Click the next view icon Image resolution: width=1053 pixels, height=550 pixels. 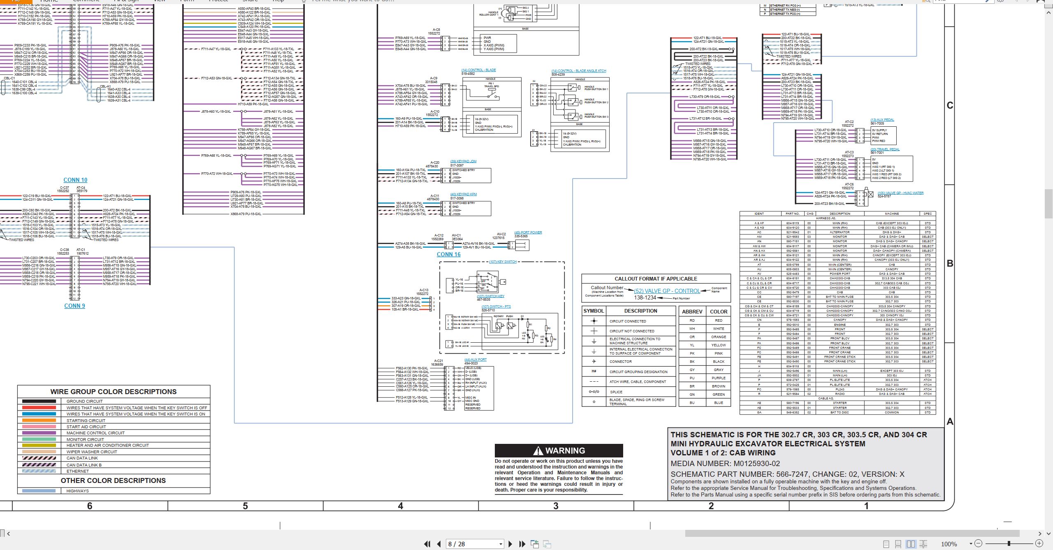[547, 544]
